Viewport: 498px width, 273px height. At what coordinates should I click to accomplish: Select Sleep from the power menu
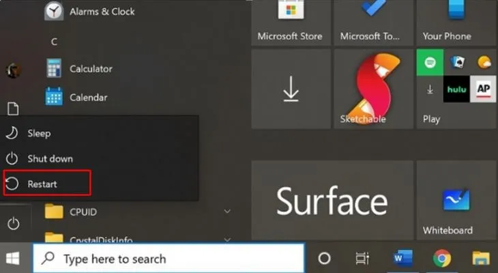39,133
